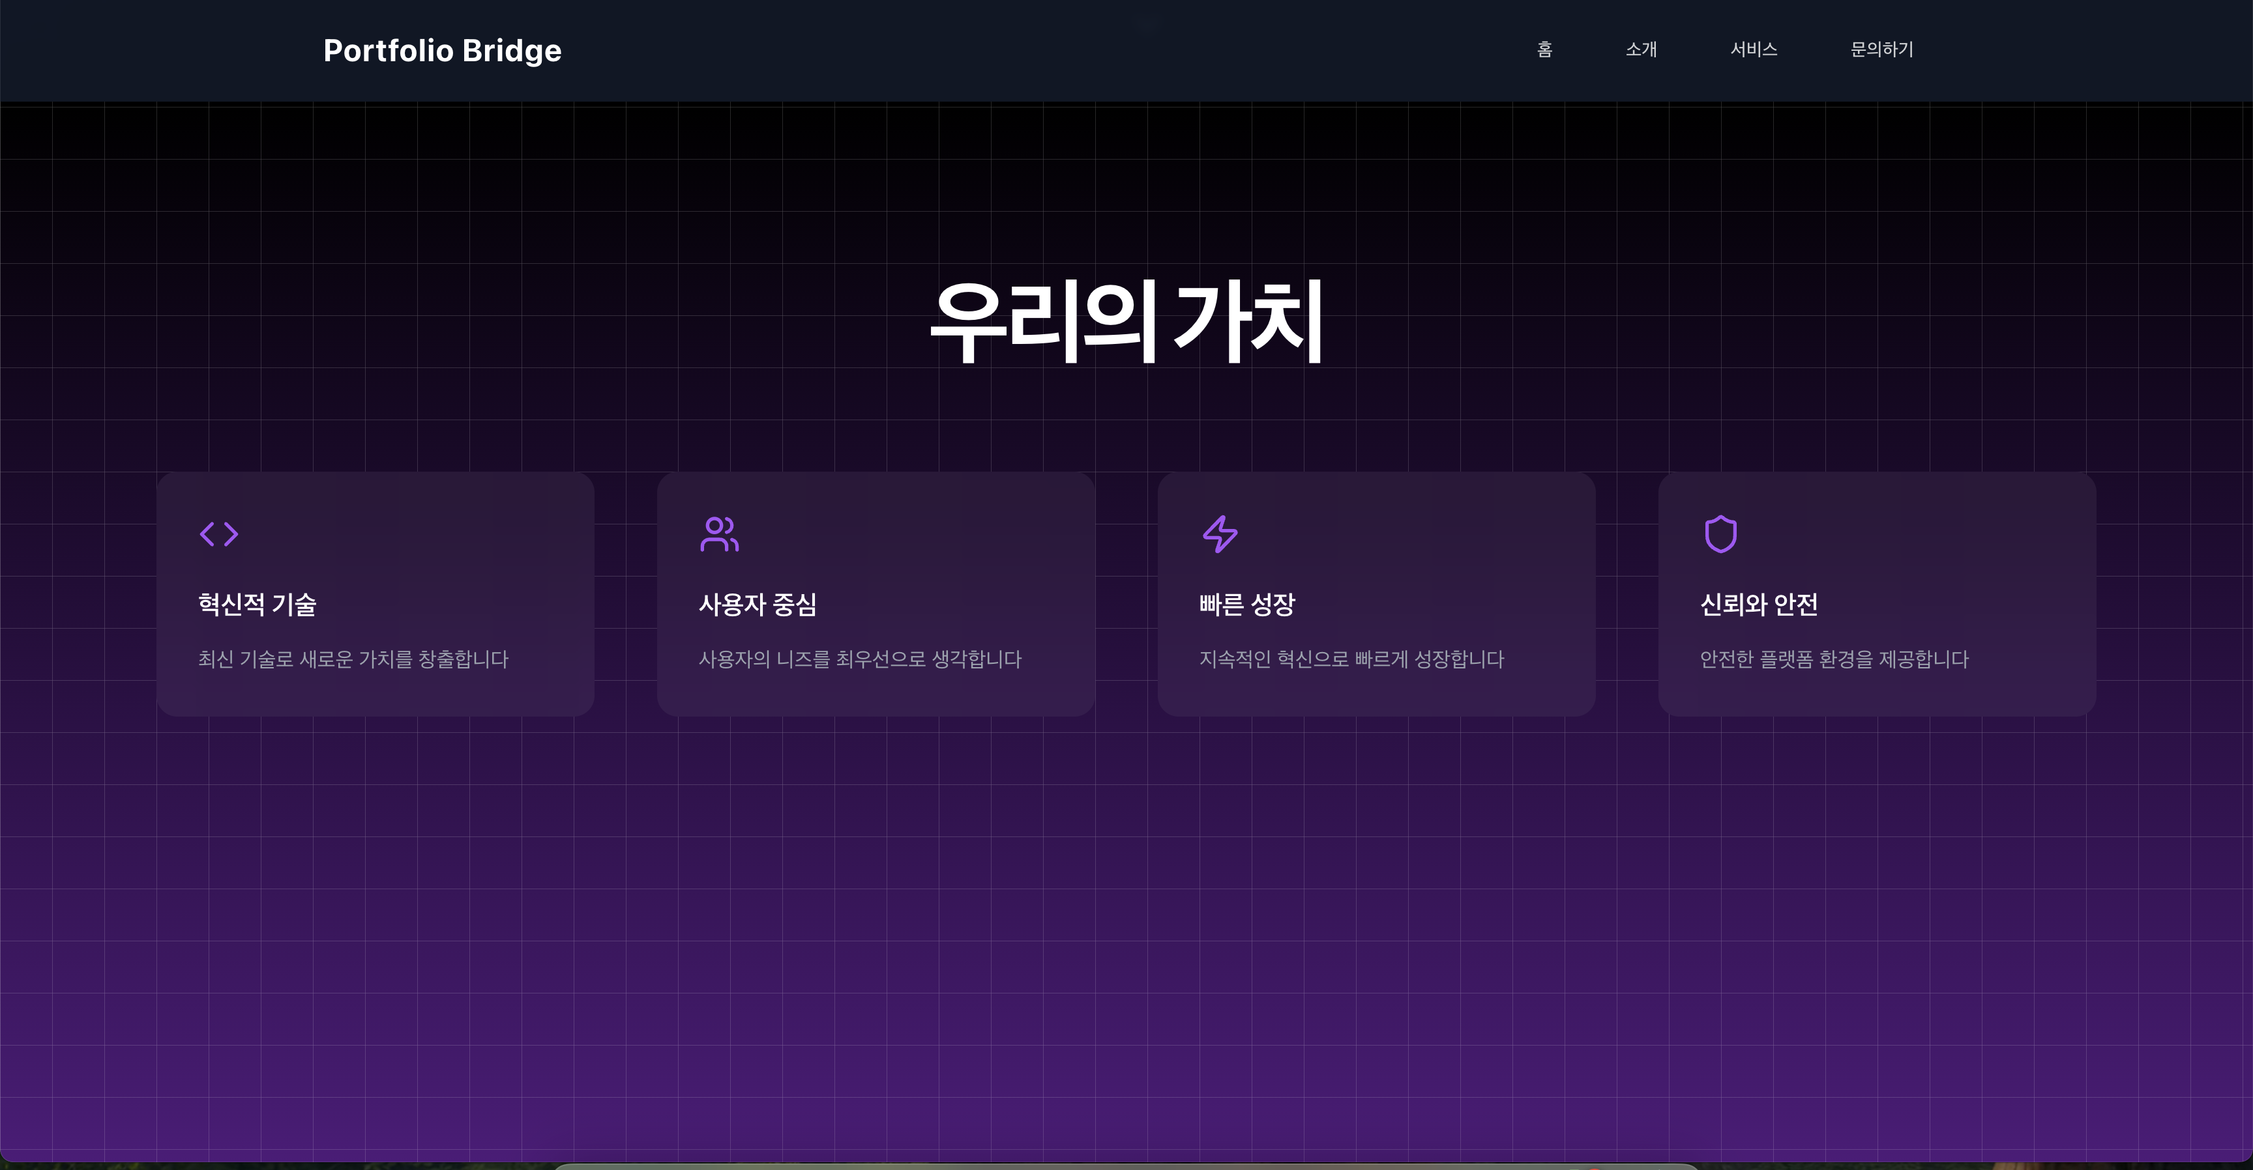
Task: Select the purple code symbol in the first card
Action: [x=218, y=534]
